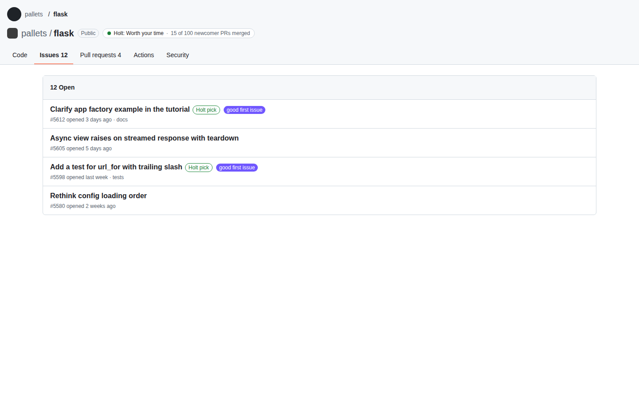Viewport: 639px width, 399px height.
Task: Open the Security tab
Action: (177, 55)
